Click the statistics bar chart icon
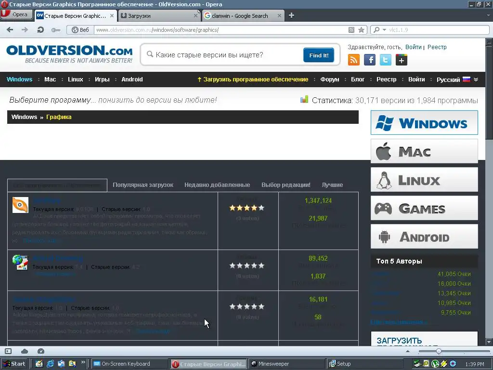The height and width of the screenshot is (370, 493). click(x=304, y=100)
